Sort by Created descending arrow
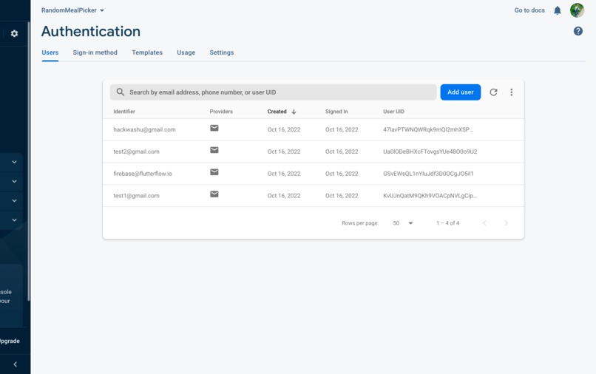 pyautogui.click(x=294, y=112)
